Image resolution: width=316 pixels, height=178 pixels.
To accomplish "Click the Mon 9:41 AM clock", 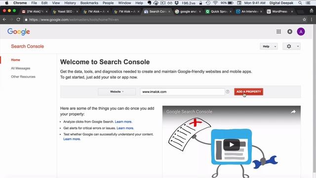I will (255, 3).
